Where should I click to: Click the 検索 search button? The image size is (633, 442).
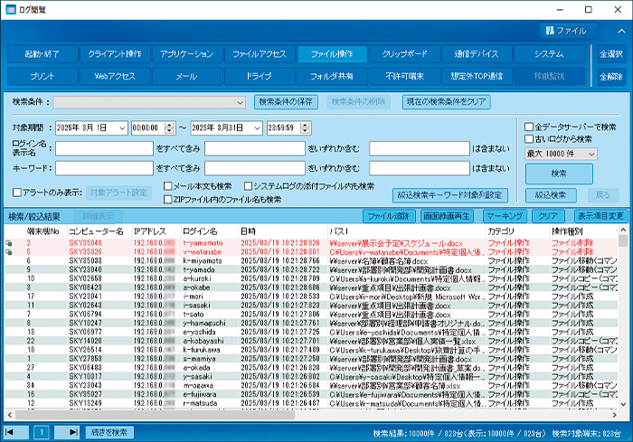pos(559,174)
